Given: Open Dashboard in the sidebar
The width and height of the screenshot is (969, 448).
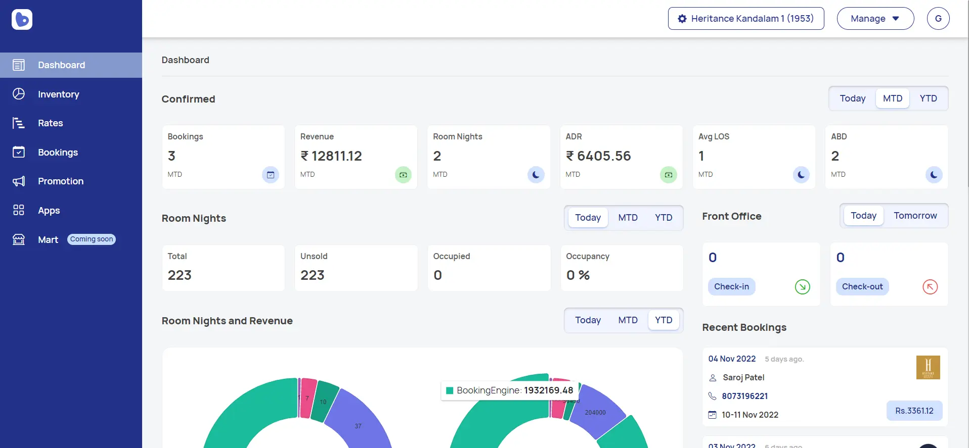Looking at the screenshot, I should point(71,65).
